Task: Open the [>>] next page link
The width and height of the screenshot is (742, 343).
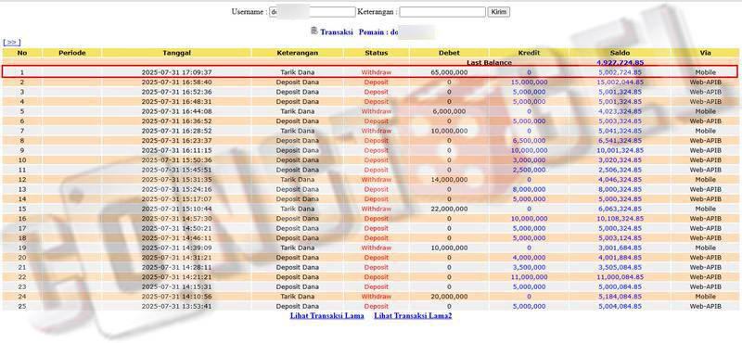Action: pyautogui.click(x=12, y=42)
